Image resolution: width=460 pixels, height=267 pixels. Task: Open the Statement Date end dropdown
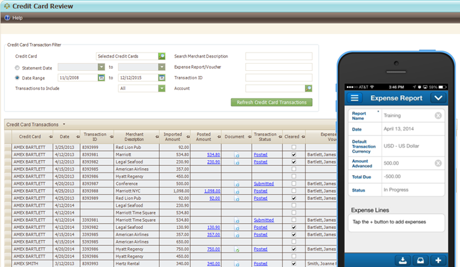coord(162,67)
